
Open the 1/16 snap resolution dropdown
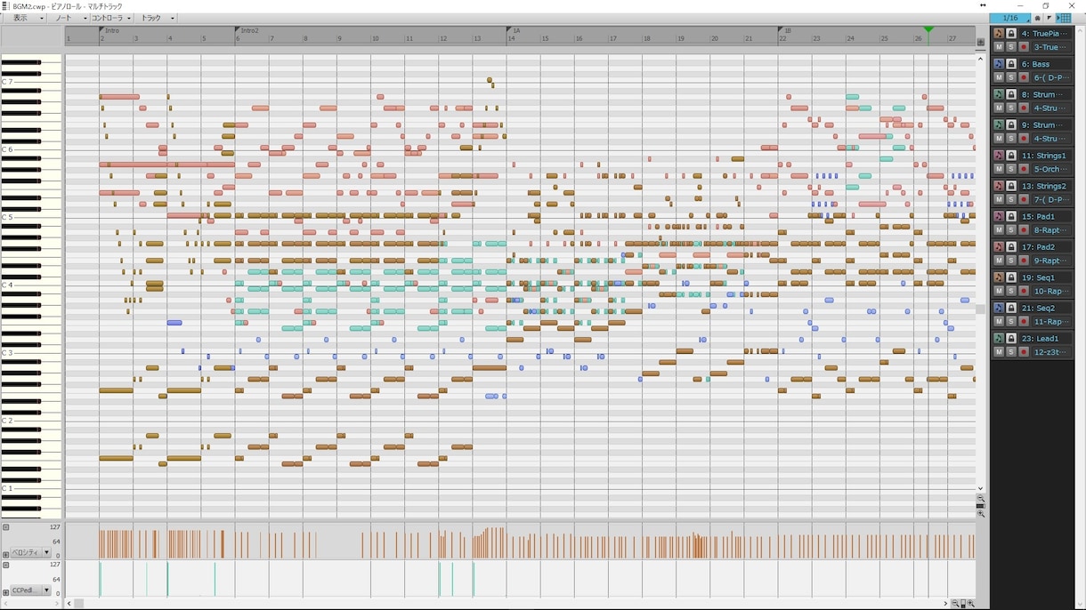click(1009, 18)
